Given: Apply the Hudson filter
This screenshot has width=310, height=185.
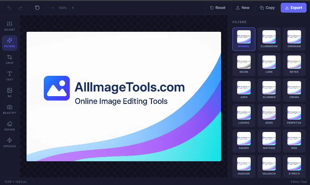Looking at the screenshot, I should tap(244, 166).
